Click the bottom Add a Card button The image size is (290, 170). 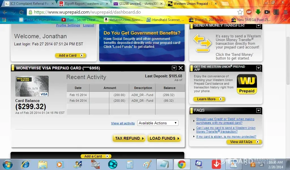pos(96,156)
